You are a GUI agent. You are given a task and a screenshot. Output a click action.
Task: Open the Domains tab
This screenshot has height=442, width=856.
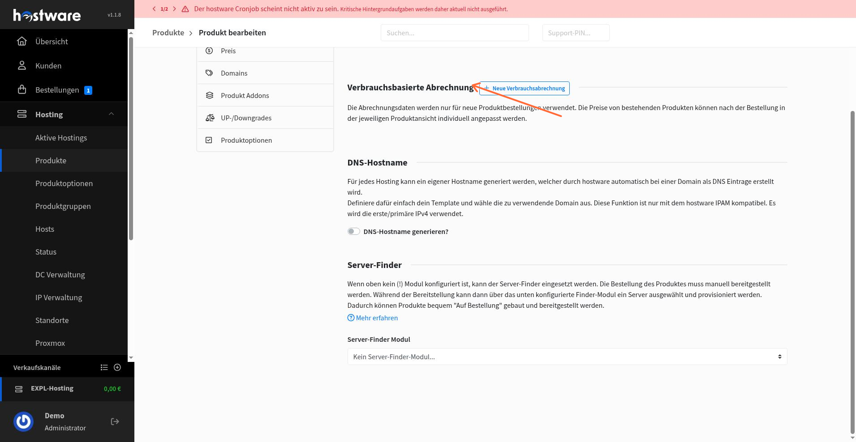[265, 73]
